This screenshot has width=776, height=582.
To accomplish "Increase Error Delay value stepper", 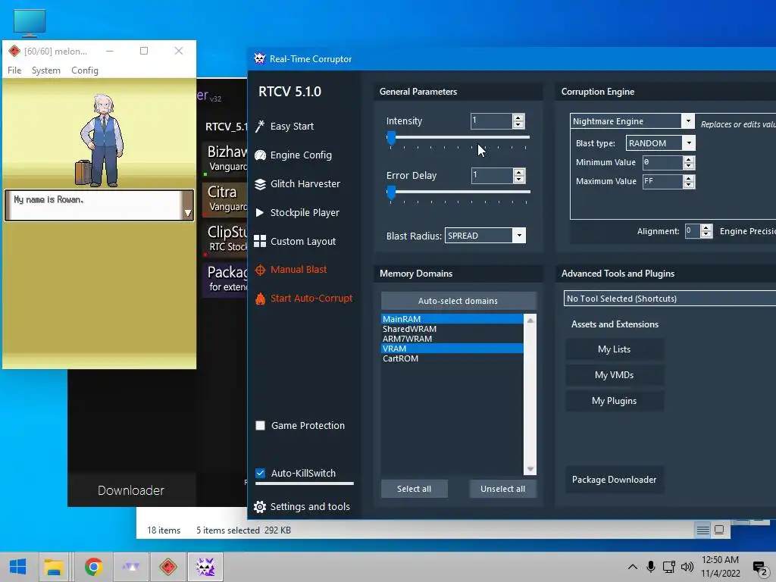I will [518, 172].
